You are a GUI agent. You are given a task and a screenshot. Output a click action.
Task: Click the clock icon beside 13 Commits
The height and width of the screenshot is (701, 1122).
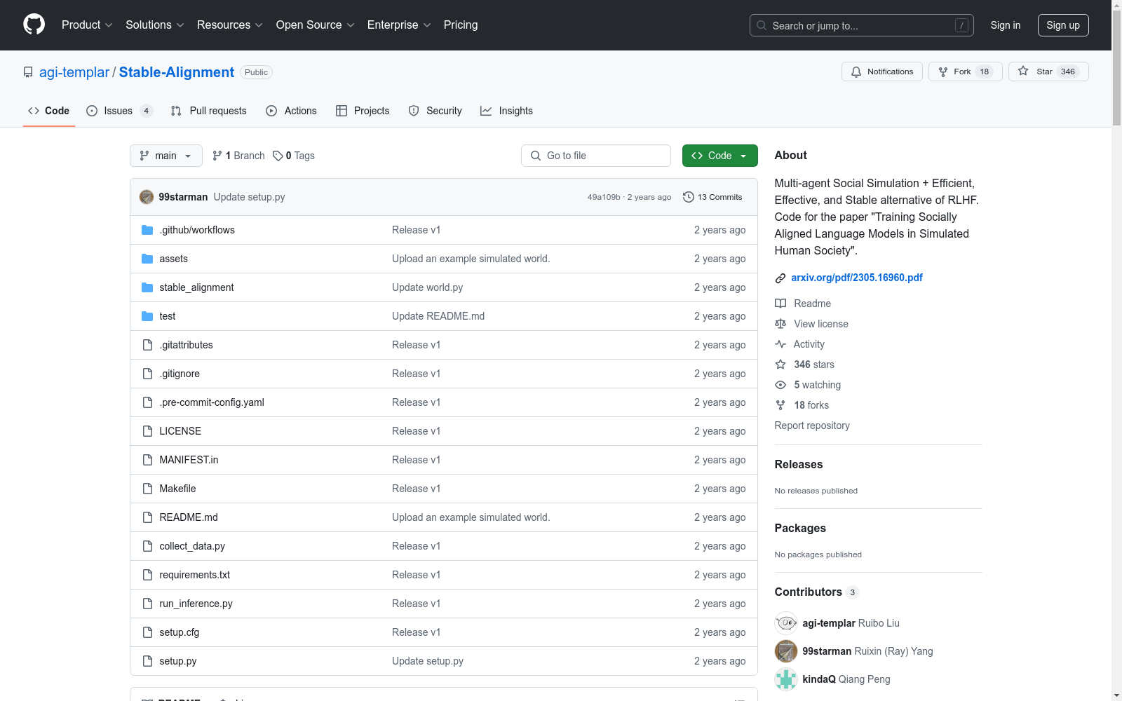click(689, 197)
